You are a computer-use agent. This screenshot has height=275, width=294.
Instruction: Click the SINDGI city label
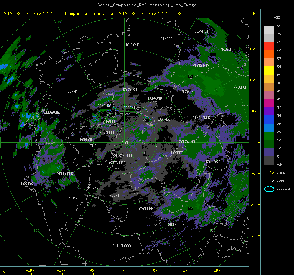166,39
